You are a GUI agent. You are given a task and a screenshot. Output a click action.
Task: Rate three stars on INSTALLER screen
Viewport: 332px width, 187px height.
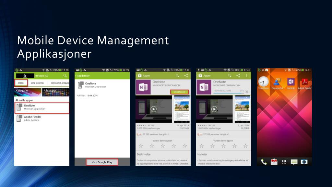tap(163, 146)
